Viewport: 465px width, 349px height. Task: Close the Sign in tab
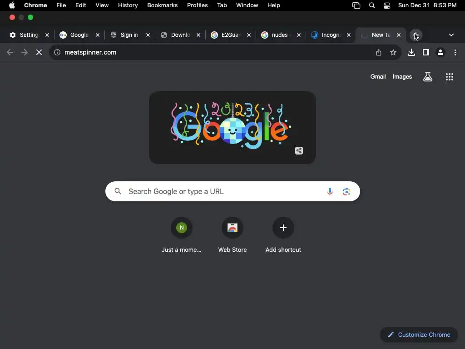pos(148,35)
